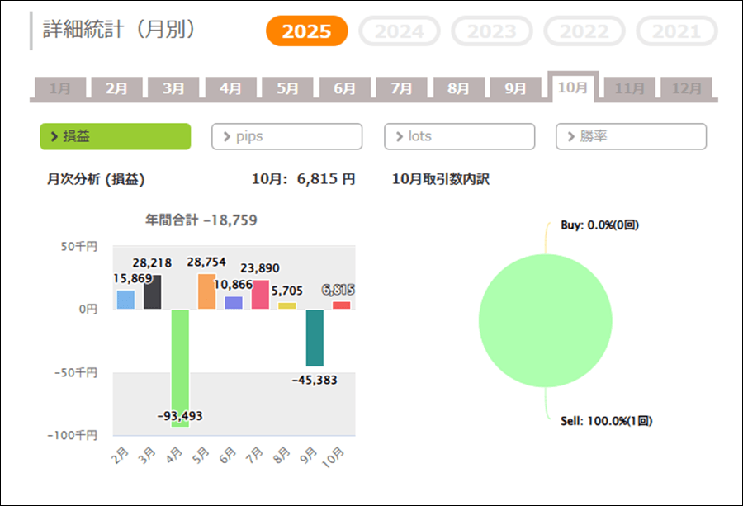This screenshot has width=743, height=506.
Task: Click the 10月 active tab
Action: 572,87
